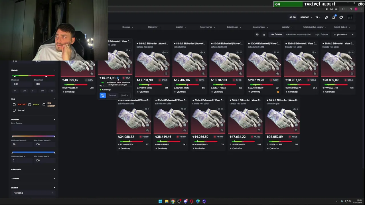Open File Explorer from taskbar
Screen dimensions: 365x205
coord(167,201)
